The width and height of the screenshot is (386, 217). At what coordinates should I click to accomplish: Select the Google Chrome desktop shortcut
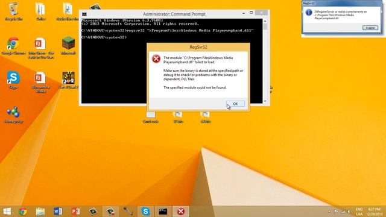click(13, 46)
